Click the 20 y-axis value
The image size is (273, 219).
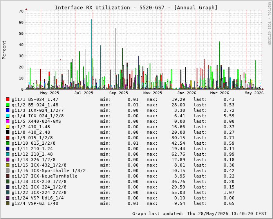(x=21, y=67)
